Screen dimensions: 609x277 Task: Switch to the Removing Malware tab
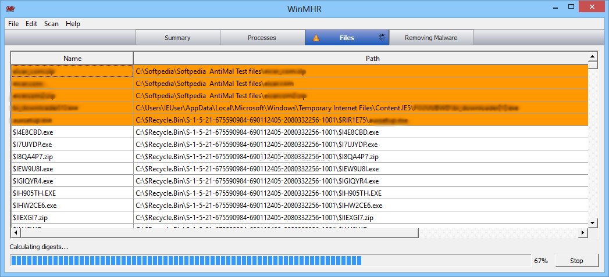[431, 38]
